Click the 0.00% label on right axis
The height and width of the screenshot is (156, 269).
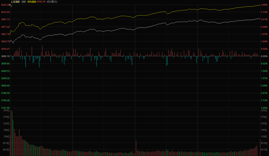coord(264,56)
